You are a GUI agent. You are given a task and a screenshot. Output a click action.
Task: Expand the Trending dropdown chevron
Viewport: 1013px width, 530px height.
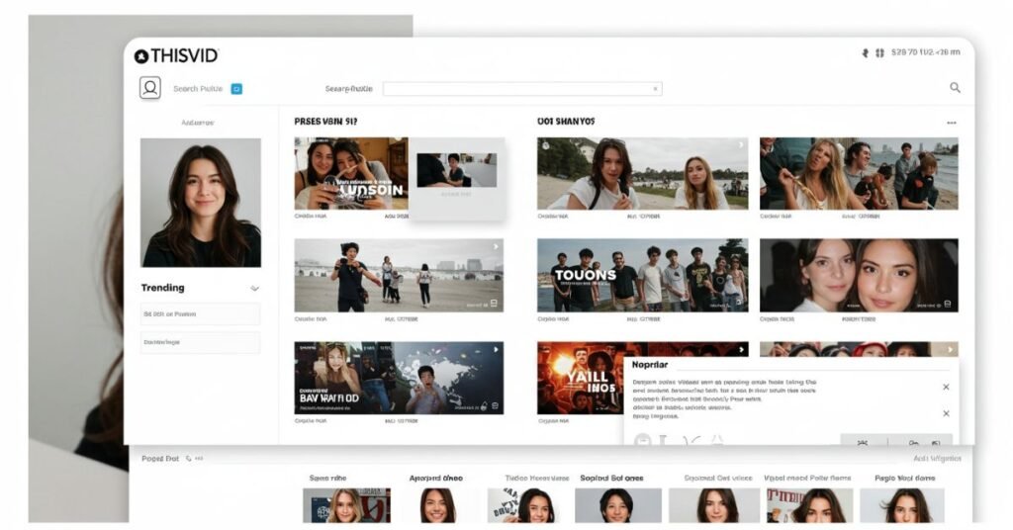[x=254, y=289]
